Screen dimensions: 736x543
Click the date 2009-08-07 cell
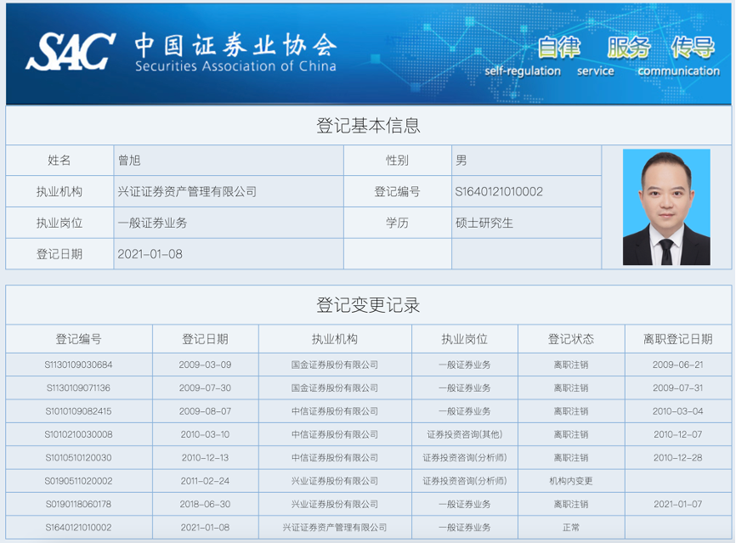205,411
